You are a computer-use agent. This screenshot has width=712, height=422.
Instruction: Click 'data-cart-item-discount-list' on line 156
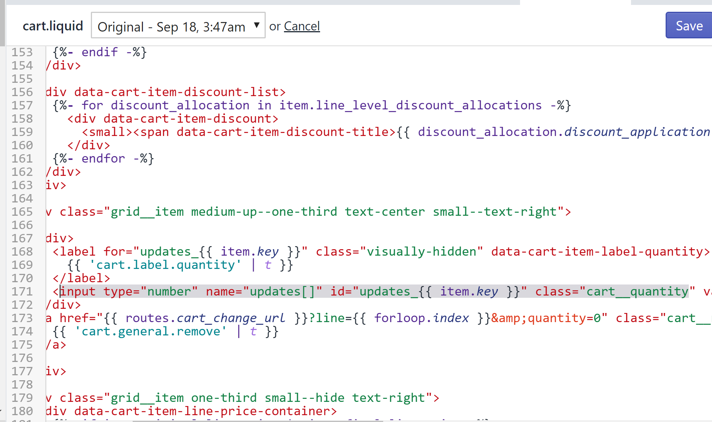pyautogui.click(x=177, y=92)
